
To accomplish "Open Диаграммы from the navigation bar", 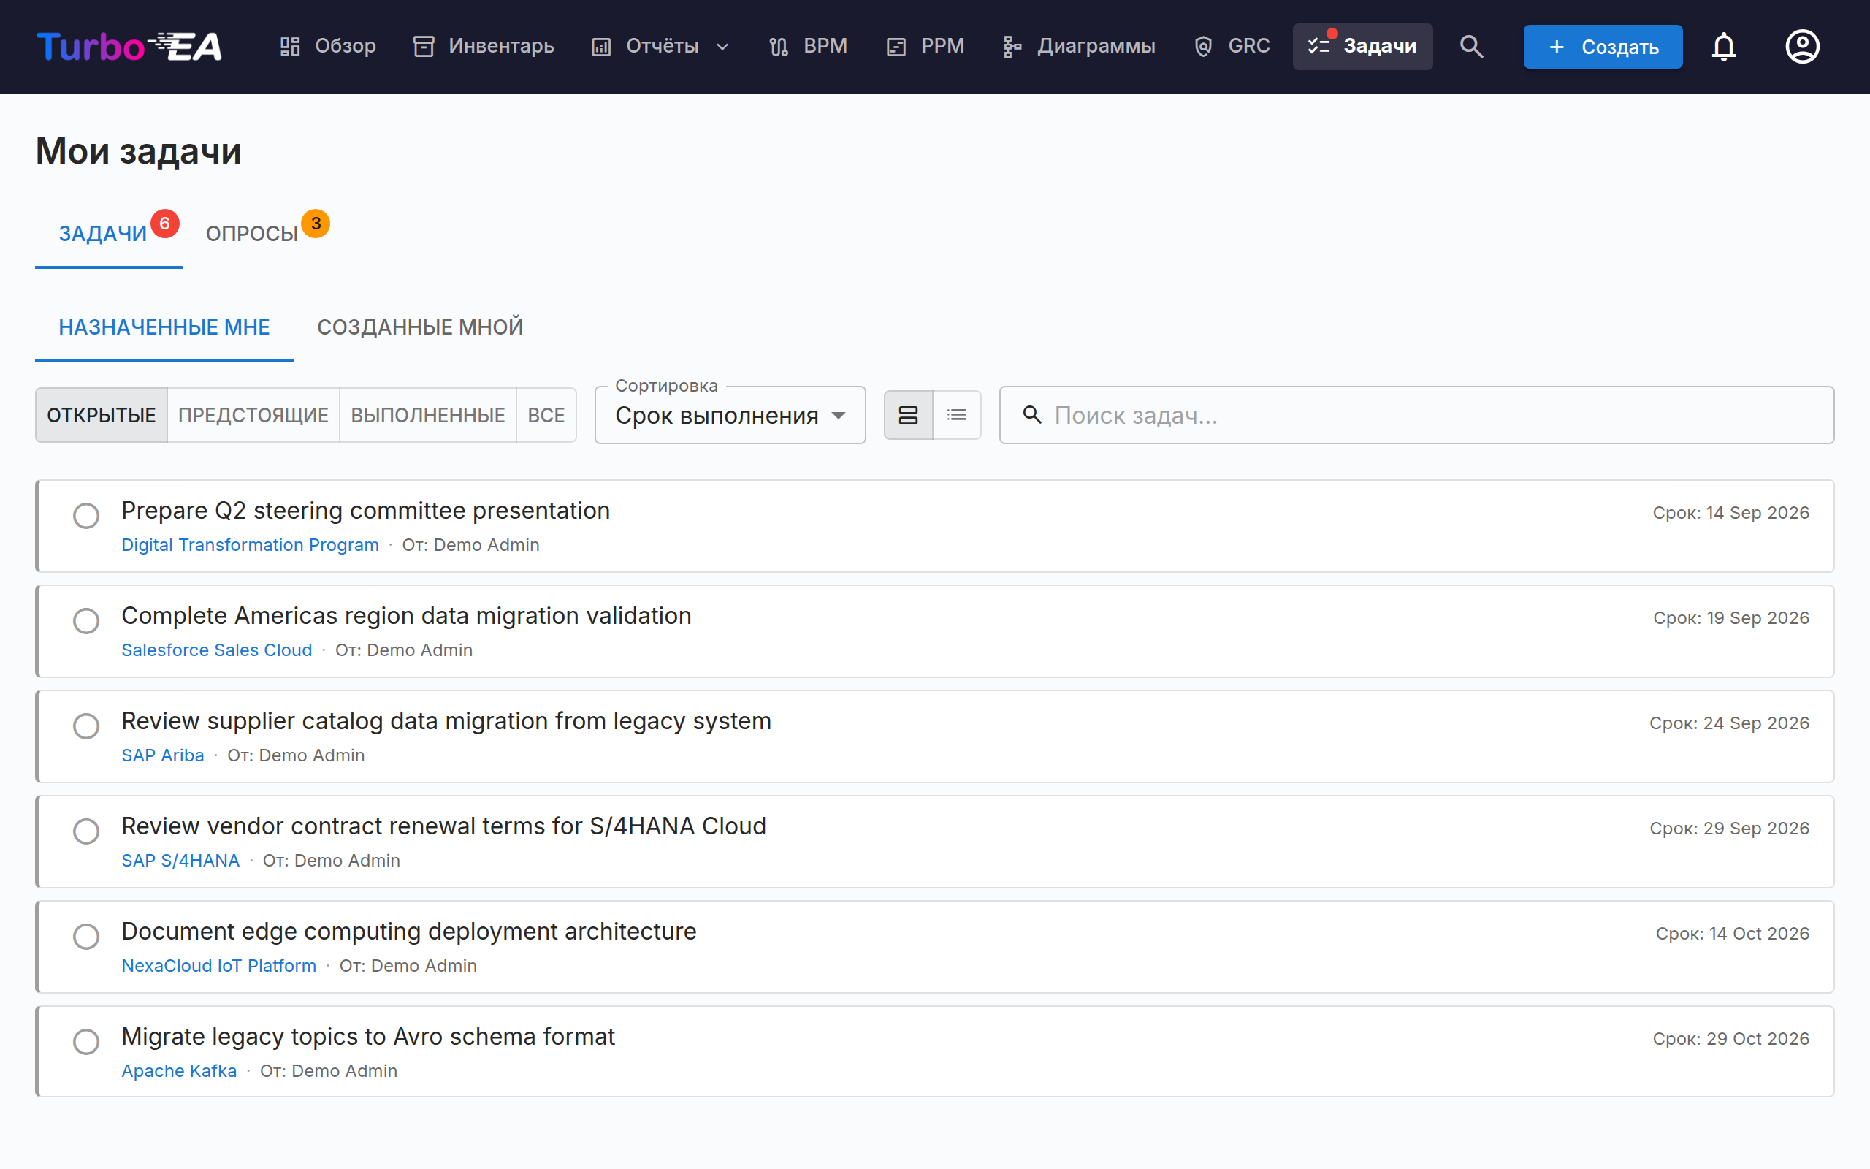I will (1079, 46).
